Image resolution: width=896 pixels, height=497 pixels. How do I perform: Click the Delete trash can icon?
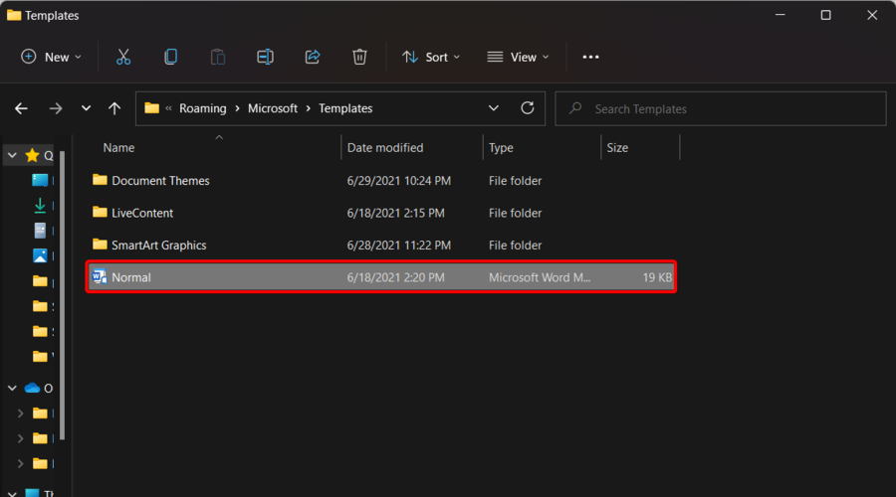tap(359, 57)
